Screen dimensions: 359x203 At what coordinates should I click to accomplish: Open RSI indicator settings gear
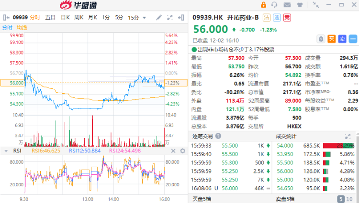[x=182, y=151]
